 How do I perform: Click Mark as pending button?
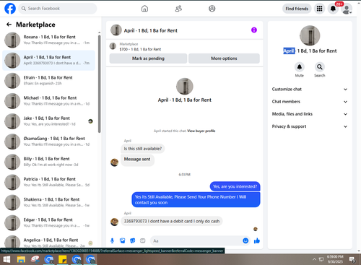tap(148, 58)
